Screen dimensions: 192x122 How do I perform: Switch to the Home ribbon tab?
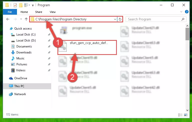coord(24,12)
